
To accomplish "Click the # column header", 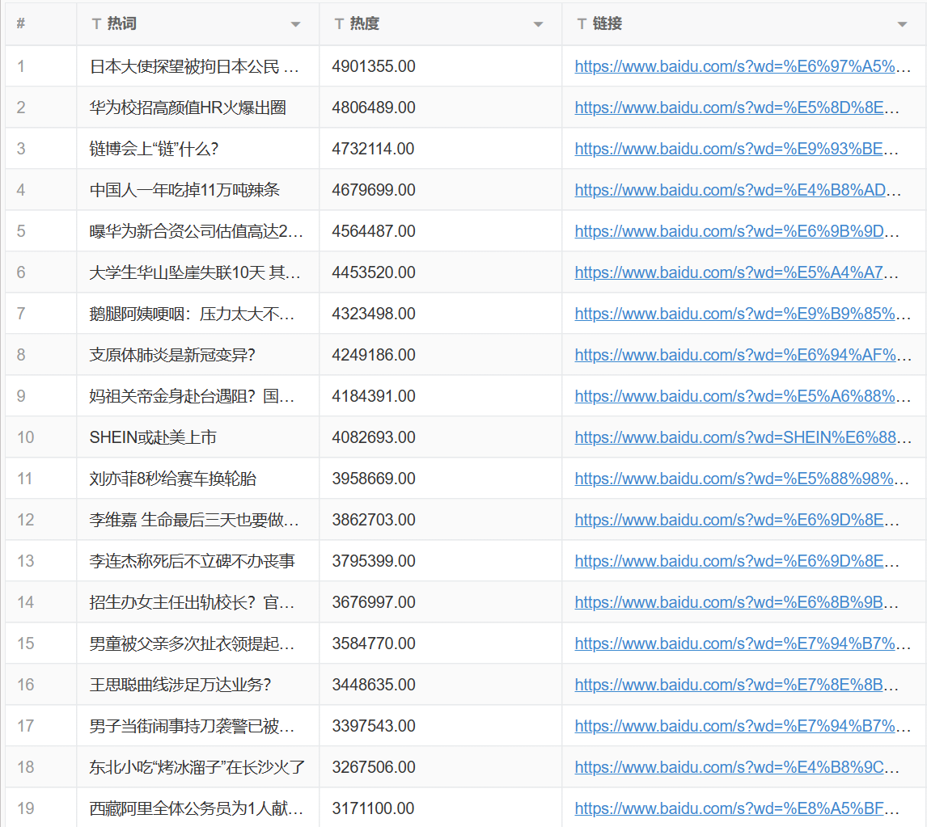I will tap(21, 24).
